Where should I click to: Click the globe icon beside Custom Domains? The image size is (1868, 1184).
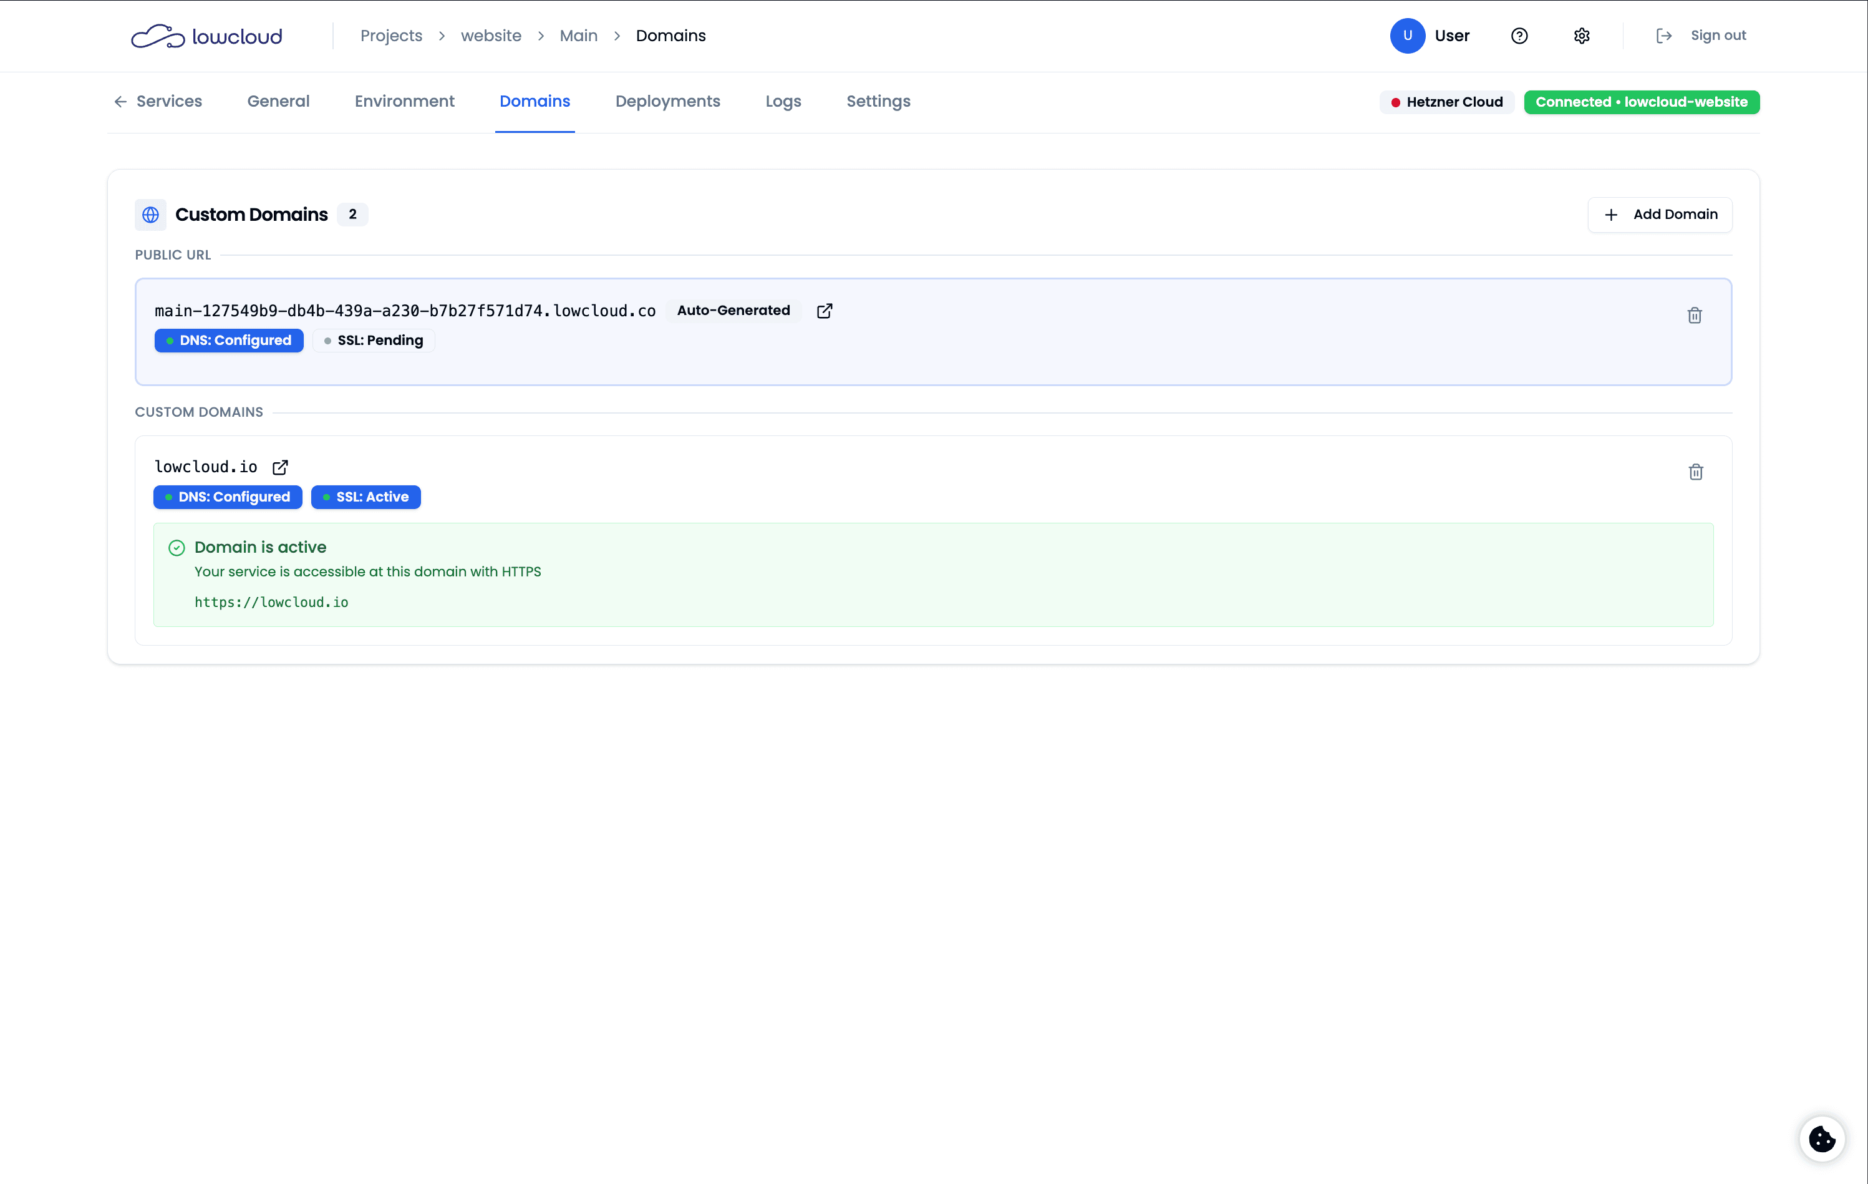click(150, 214)
